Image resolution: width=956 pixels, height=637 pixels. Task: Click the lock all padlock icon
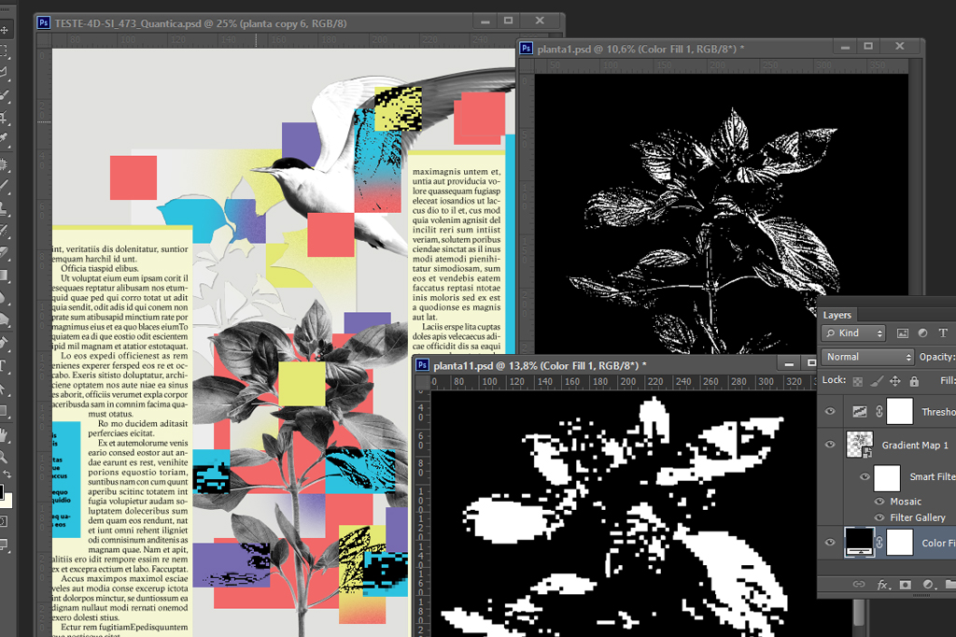[x=914, y=381]
